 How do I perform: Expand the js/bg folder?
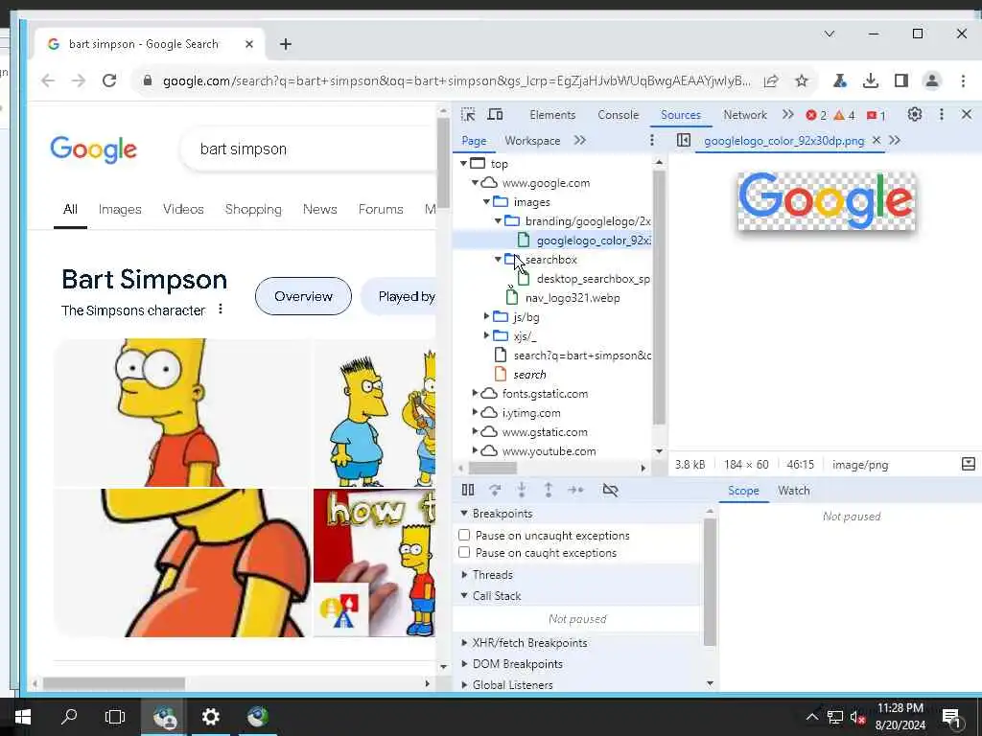486,316
